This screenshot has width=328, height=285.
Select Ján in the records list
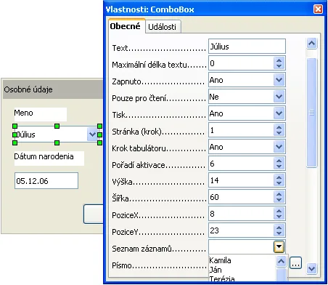pos(242,270)
